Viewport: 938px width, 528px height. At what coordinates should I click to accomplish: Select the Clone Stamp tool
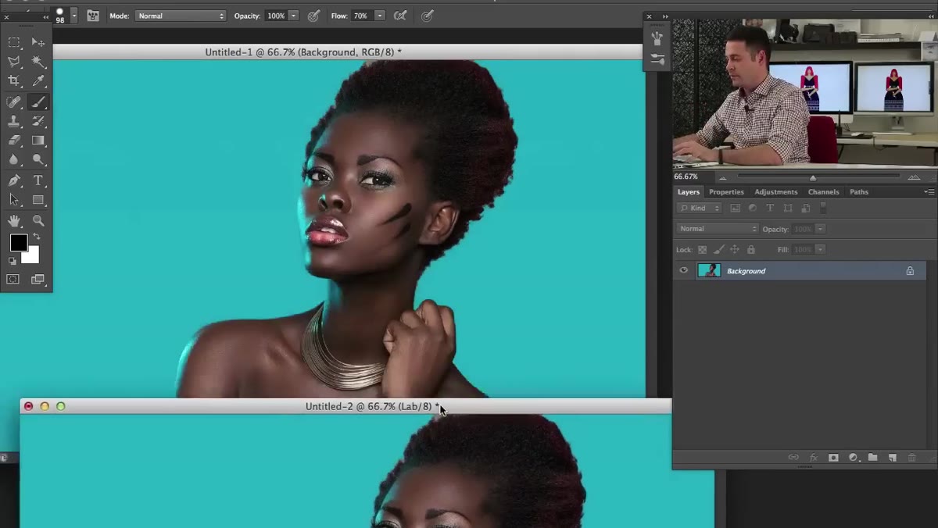click(x=14, y=121)
